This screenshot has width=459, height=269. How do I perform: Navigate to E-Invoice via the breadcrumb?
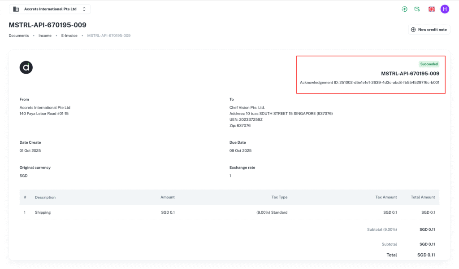(69, 35)
